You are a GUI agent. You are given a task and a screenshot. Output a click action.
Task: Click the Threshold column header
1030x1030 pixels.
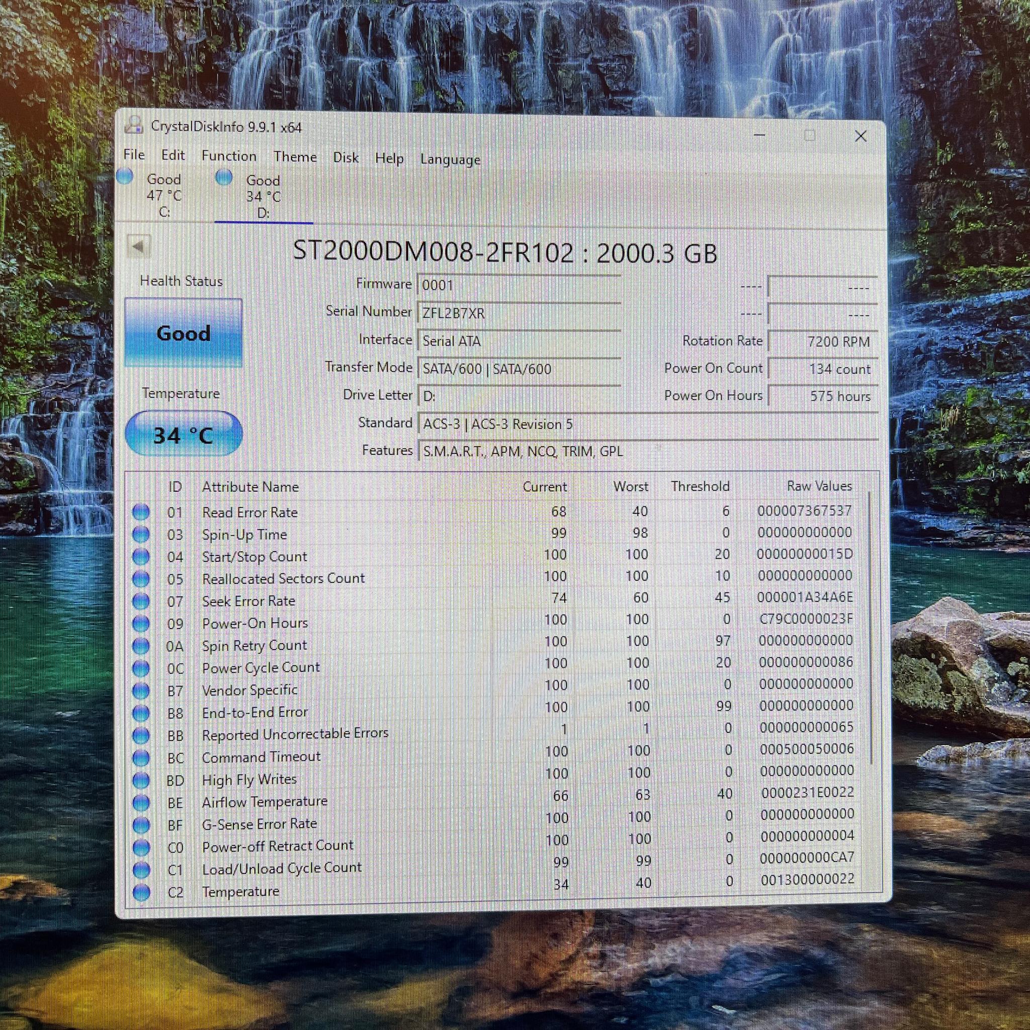(x=700, y=486)
